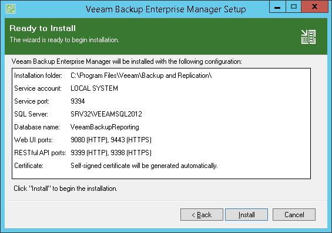
Task: Click the 'Database name:' label
Action: pyautogui.click(x=37, y=127)
